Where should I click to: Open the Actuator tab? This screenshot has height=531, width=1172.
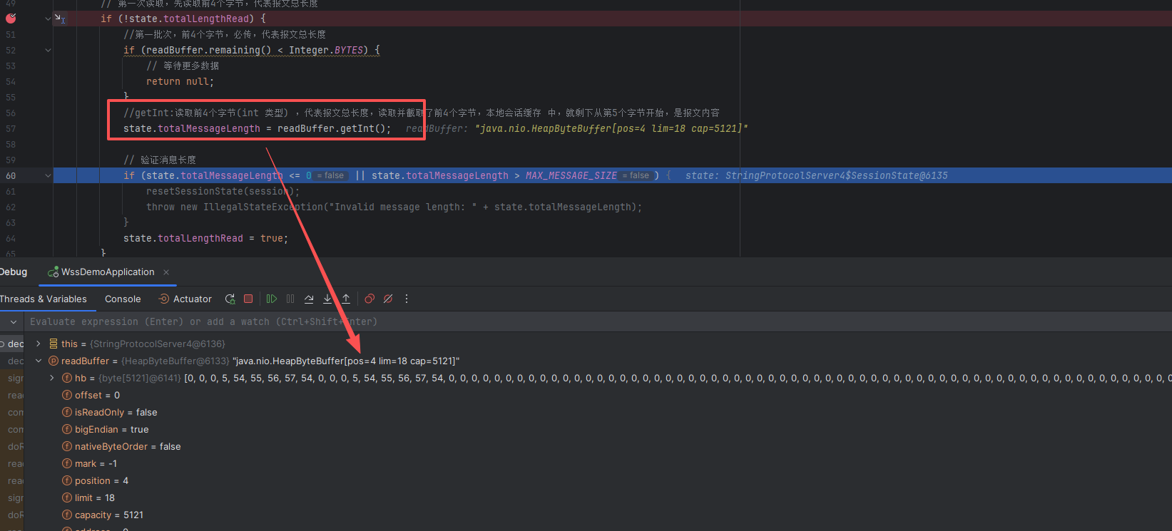(x=185, y=299)
